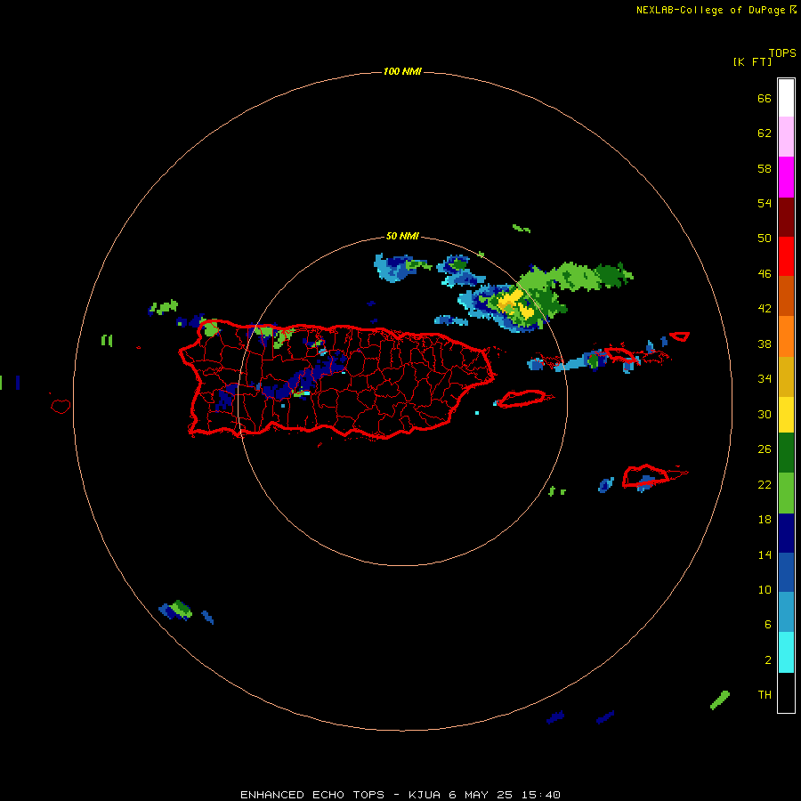Image resolution: width=801 pixels, height=801 pixels.
Task: Click the '58' legend value
Action: [765, 168]
